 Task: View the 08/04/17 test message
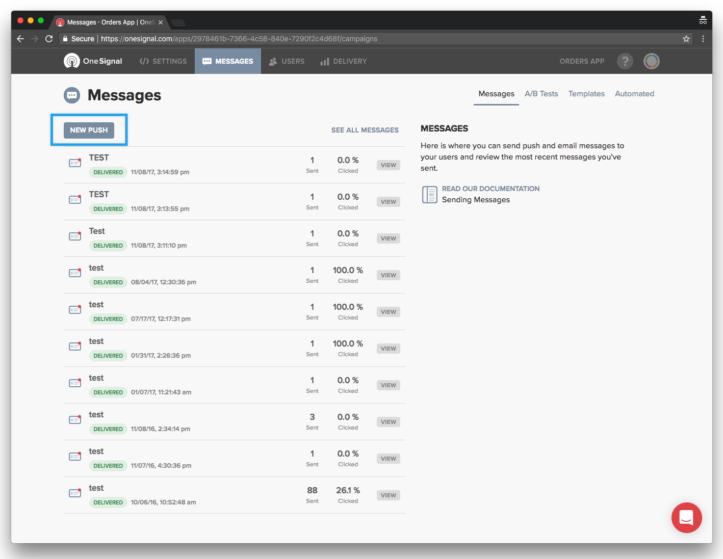(x=389, y=275)
